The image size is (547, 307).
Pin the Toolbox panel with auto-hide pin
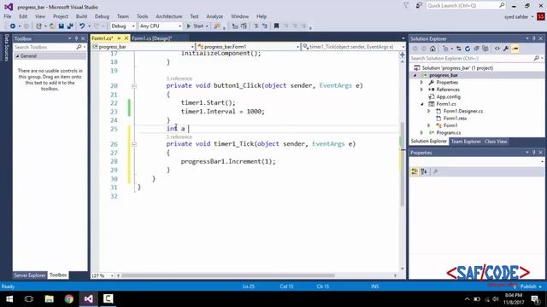tap(76, 38)
